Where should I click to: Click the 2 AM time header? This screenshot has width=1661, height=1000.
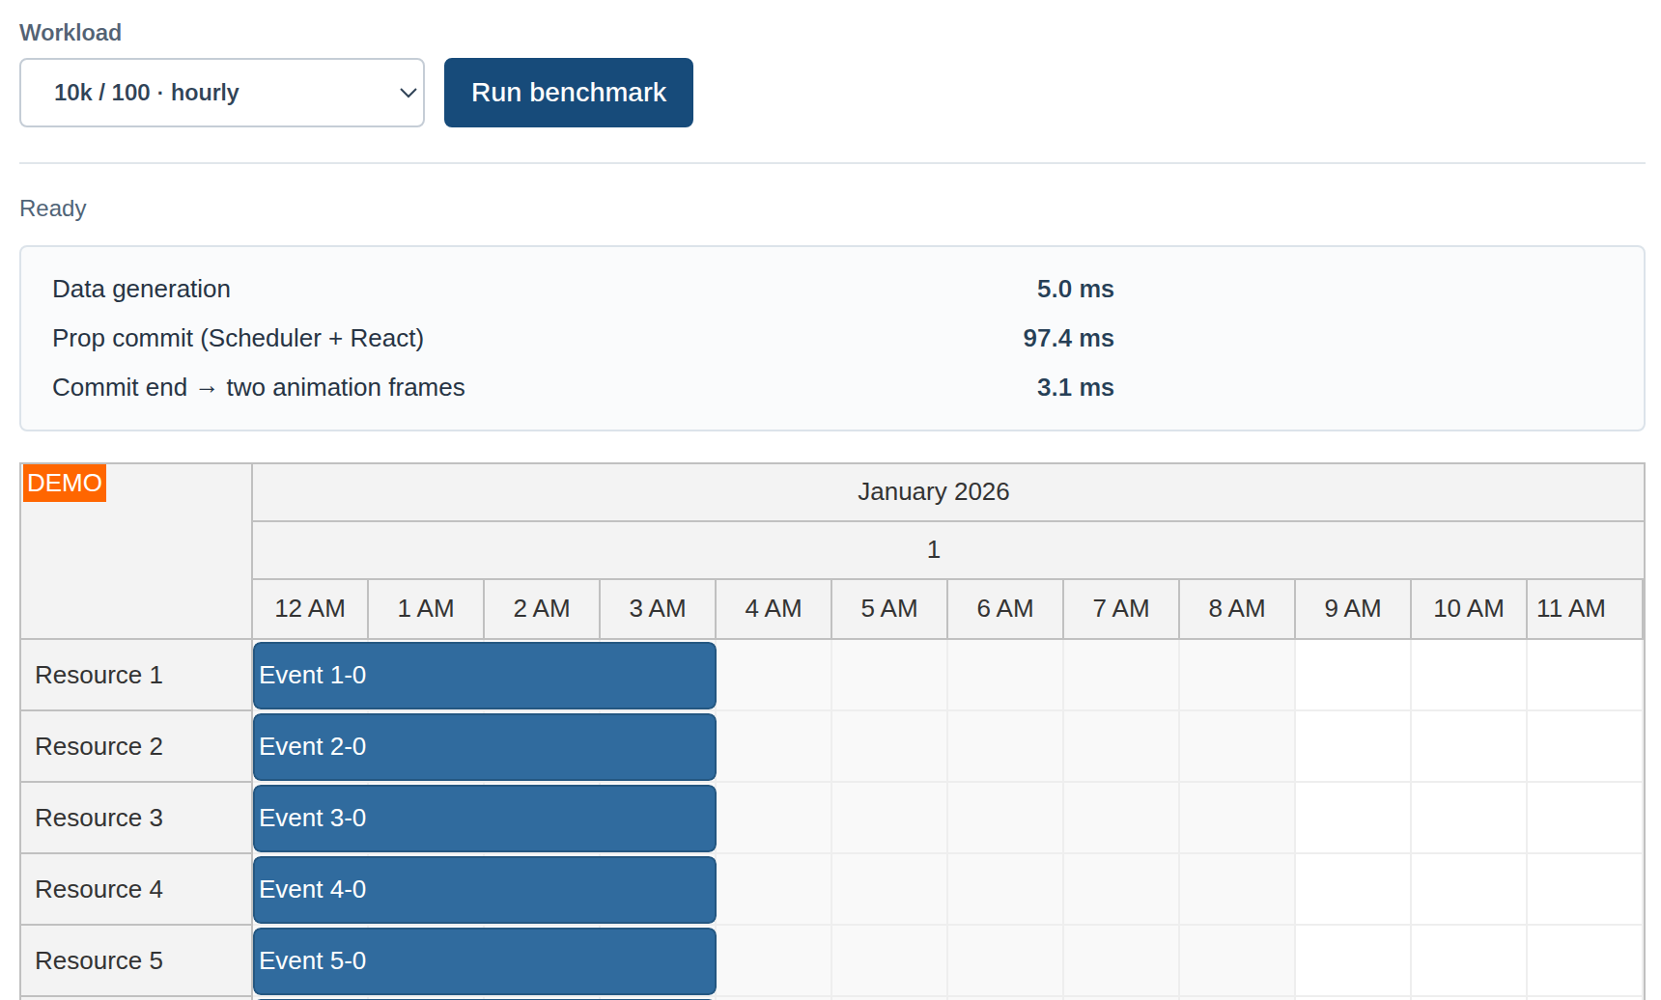pyautogui.click(x=542, y=609)
